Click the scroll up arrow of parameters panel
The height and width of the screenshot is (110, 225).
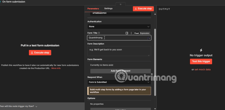click(x=155, y=14)
